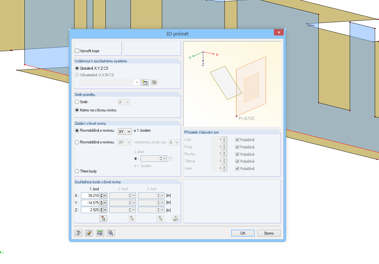This screenshot has height=264, width=379.
Task: Toggle Průběžně checkbox for Plochy
Action: click(x=237, y=154)
